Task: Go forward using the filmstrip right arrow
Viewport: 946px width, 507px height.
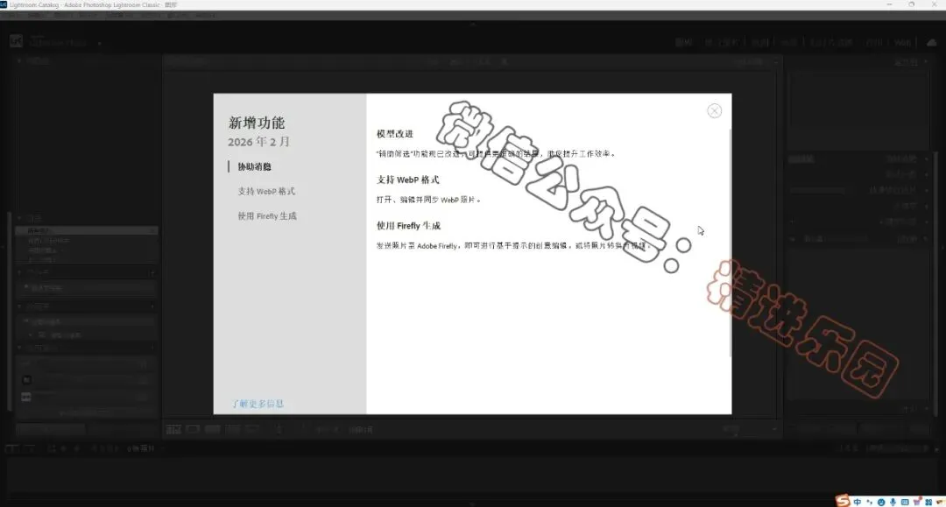Action: click(x=76, y=448)
